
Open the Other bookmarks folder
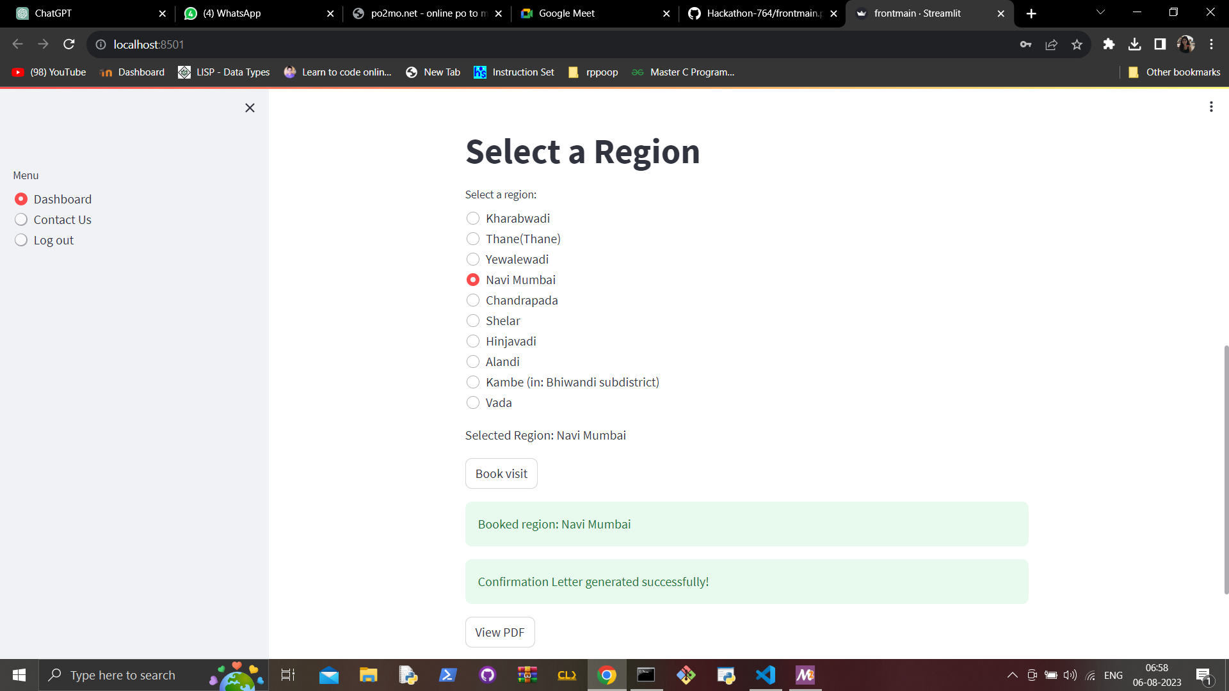point(1175,72)
